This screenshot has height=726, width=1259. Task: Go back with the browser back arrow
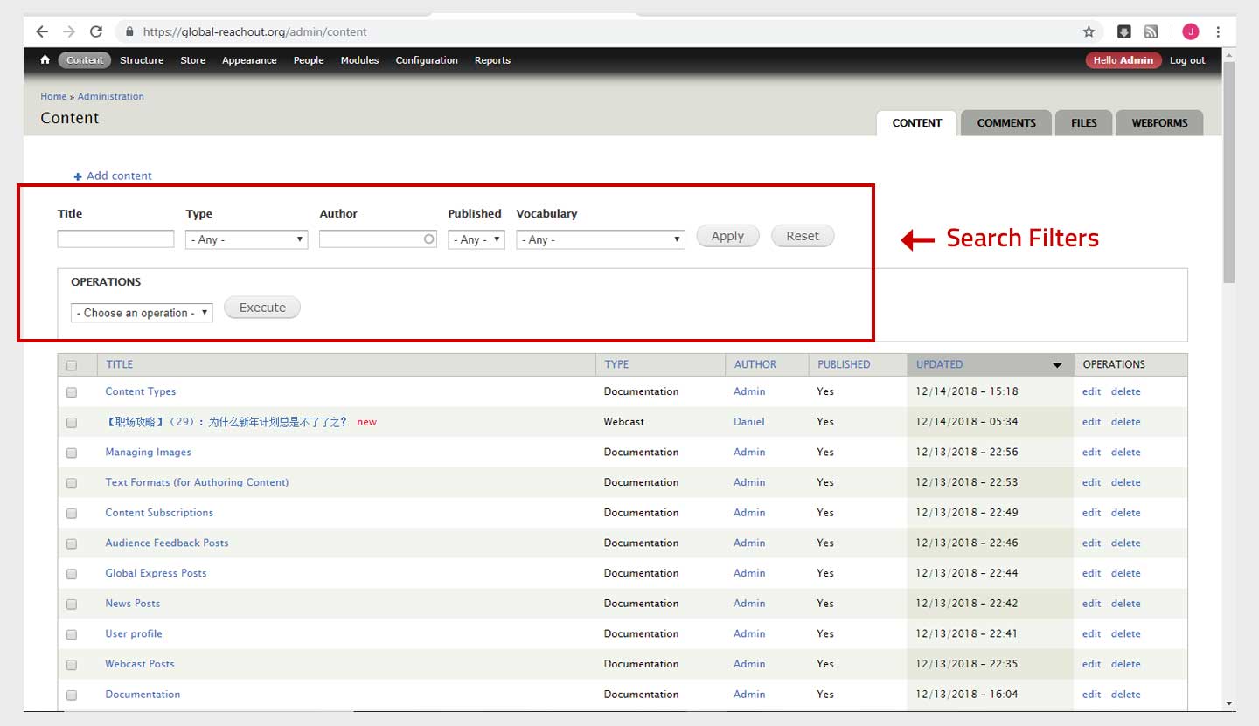coord(42,31)
